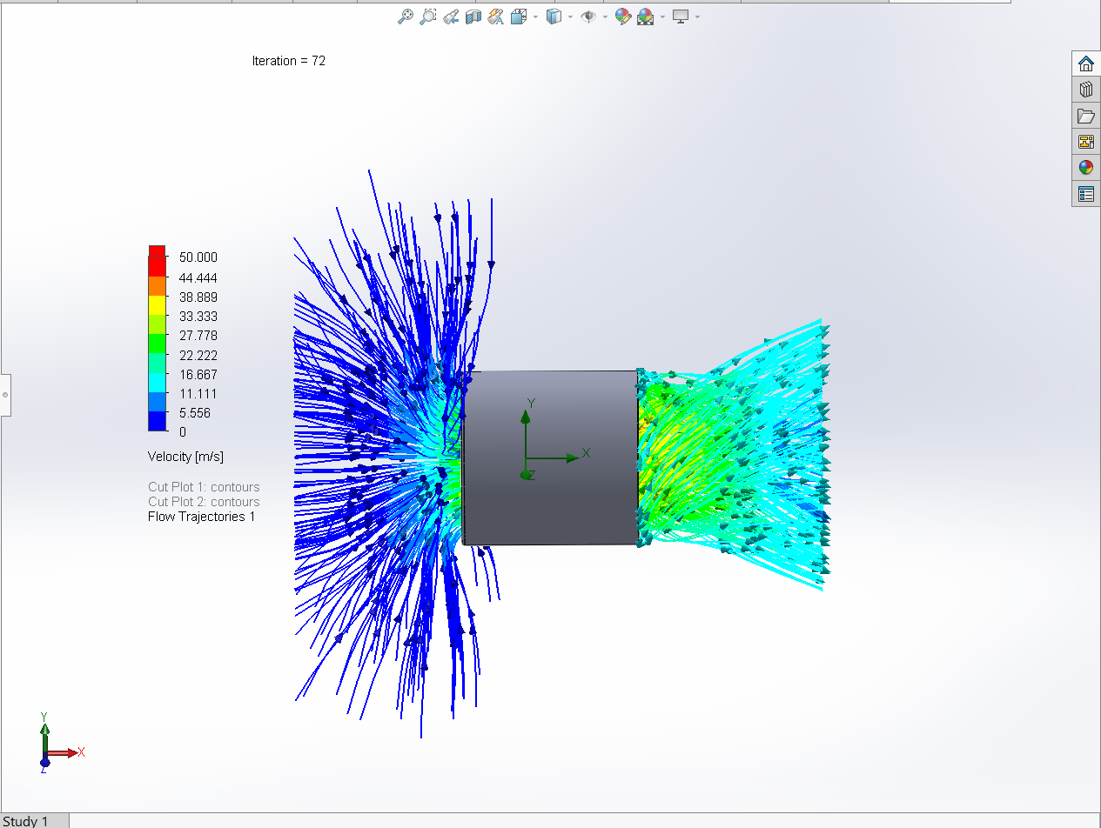Click the 0 minimum legend value
Viewport: 1101px width, 828px height.
183,432
